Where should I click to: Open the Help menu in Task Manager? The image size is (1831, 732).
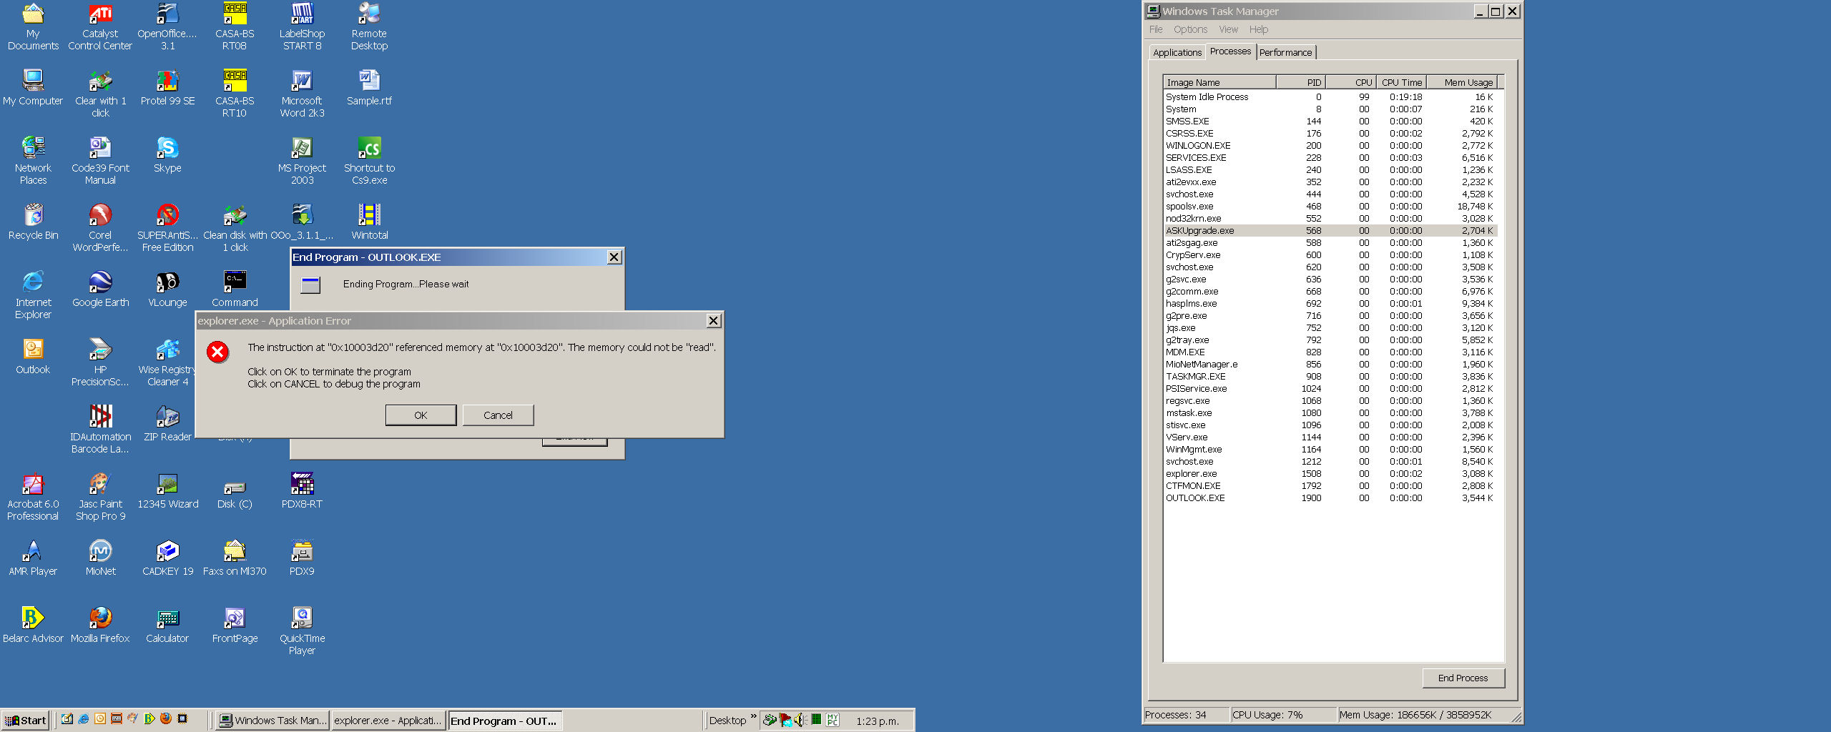[x=1258, y=29]
